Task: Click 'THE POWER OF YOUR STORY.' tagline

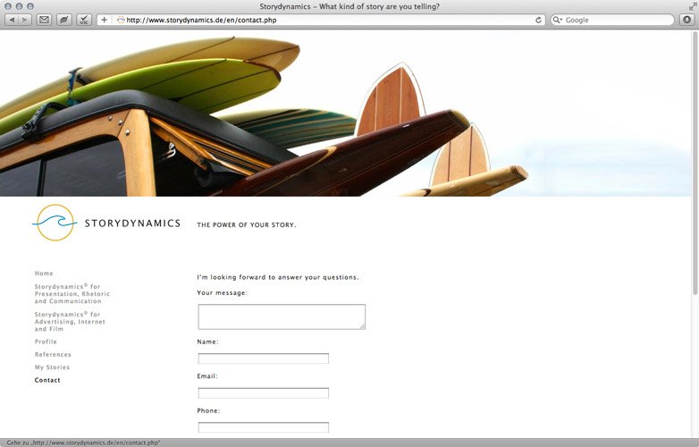Action: point(247,224)
